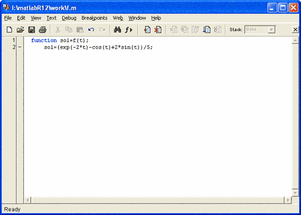The image size is (301, 215).
Task: Maximize the f.m editor window
Action: pos(283,8)
